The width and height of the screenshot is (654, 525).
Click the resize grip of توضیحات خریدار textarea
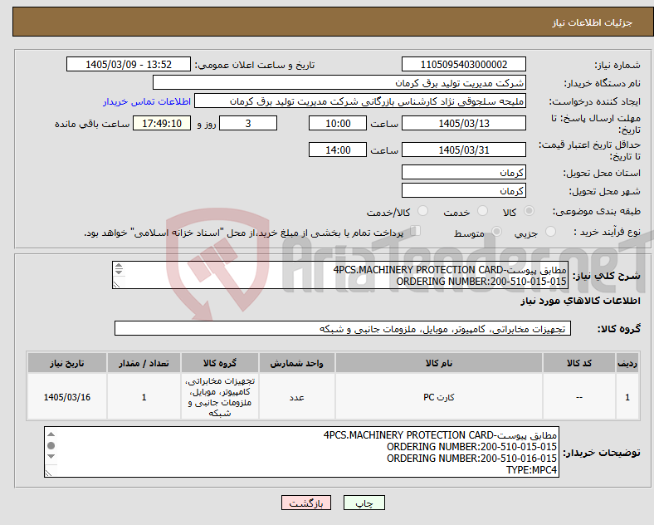[x=49, y=473]
